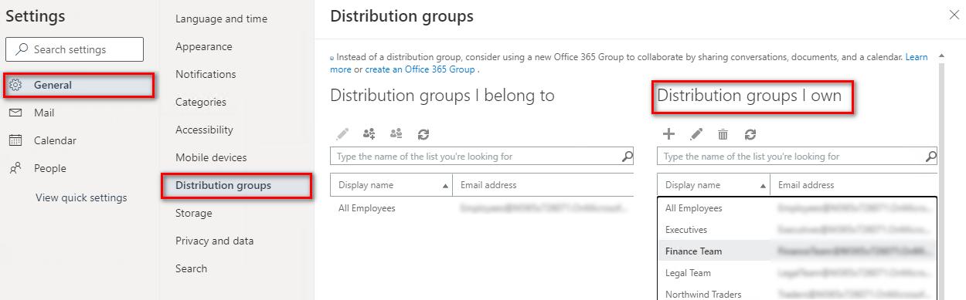Image resolution: width=966 pixels, height=300 pixels.
Task: Sort belong-to list by Display name arrow
Action: [446, 186]
